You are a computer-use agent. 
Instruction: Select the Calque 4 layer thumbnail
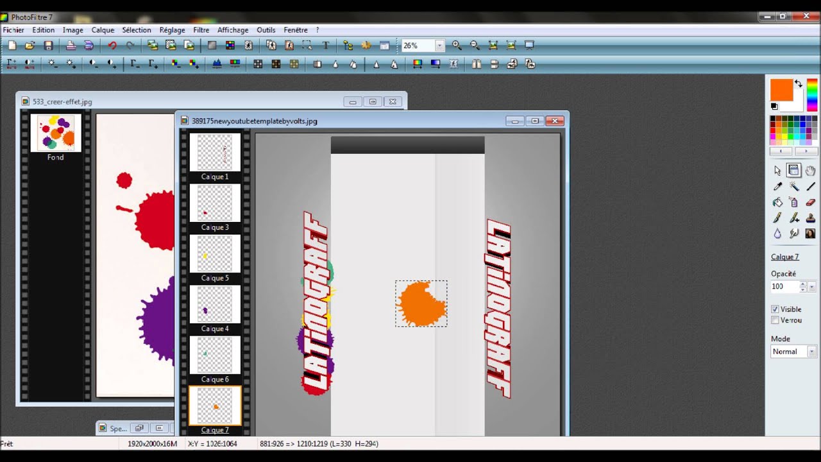point(215,304)
